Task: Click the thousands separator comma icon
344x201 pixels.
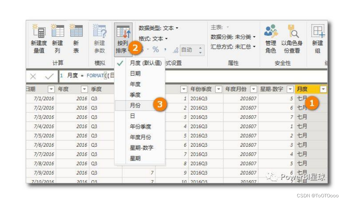Action: point(165,50)
